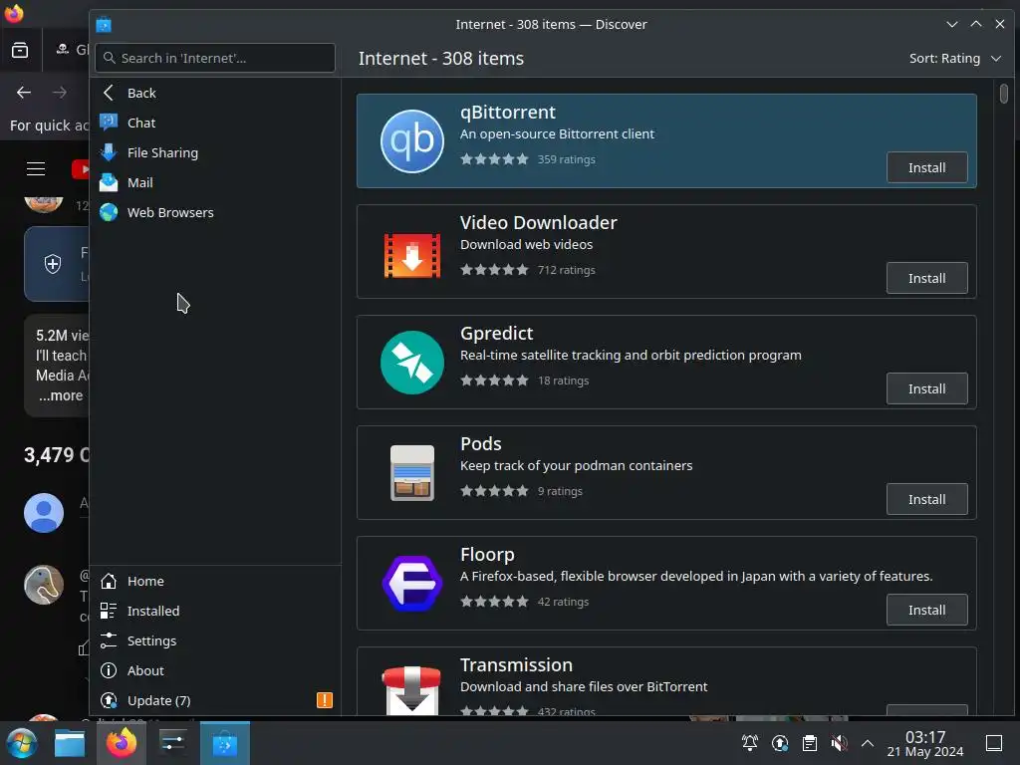Click Firefox back arrow behind Discover
This screenshot has height=765, width=1020.
[x=24, y=93]
